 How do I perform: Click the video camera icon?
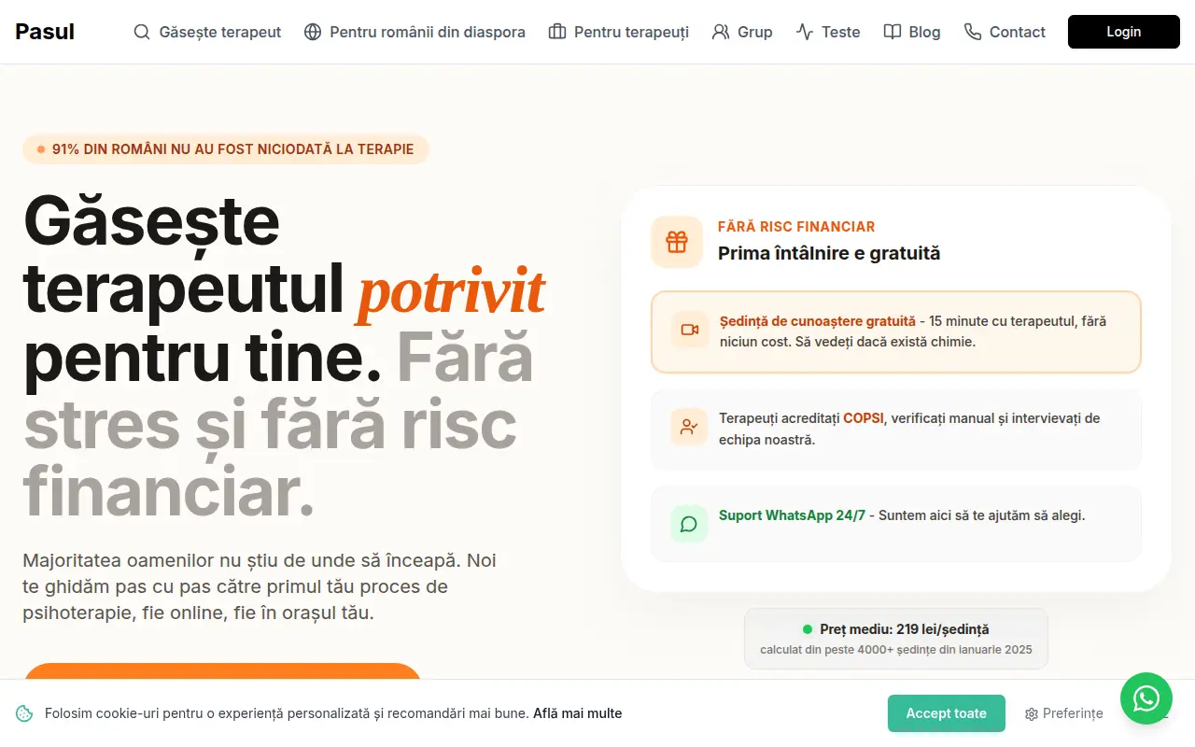pos(690,330)
